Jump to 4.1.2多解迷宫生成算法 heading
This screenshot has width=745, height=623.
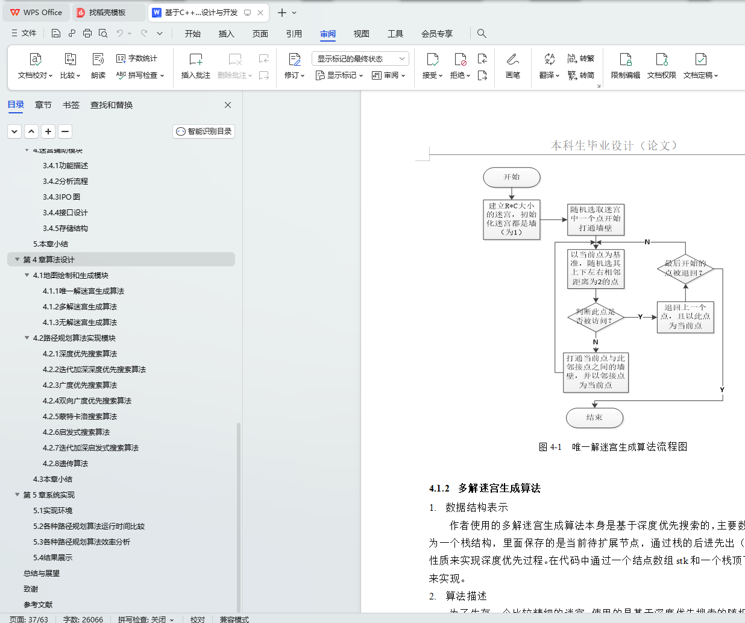coord(80,307)
